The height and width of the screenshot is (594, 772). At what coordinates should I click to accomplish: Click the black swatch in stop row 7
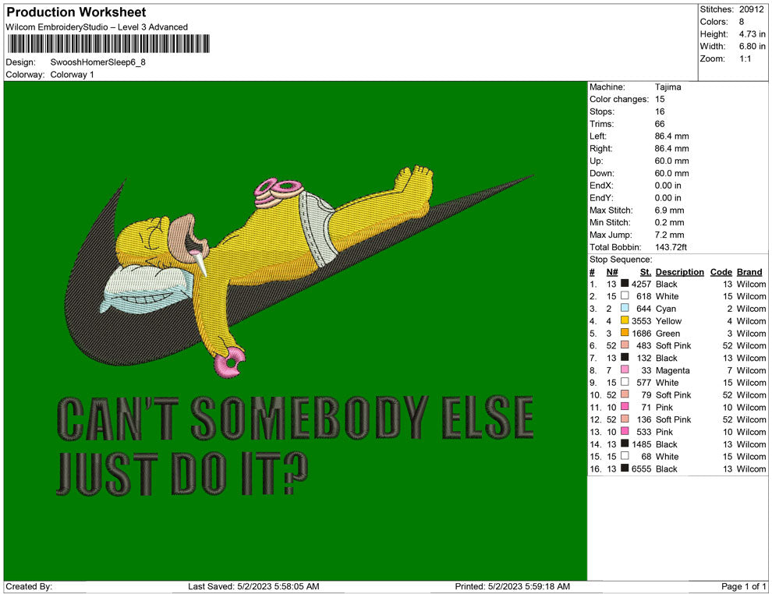625,357
